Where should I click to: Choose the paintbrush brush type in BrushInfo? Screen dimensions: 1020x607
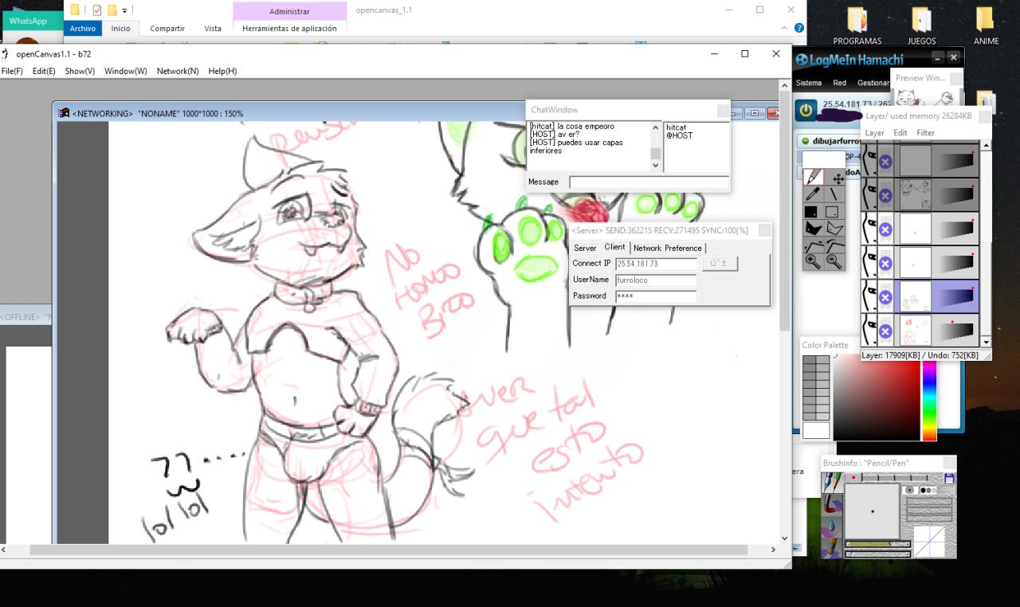[x=831, y=504]
